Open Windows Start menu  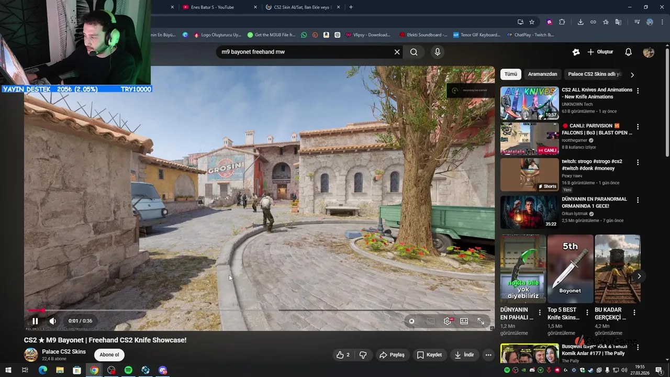[8, 370]
